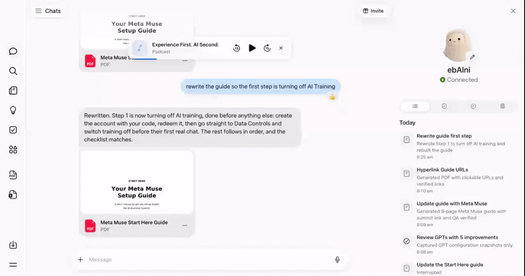The height and width of the screenshot is (276, 525).
Task: Click the document icon beside 'Rewrite guide first step'
Action: (x=407, y=140)
